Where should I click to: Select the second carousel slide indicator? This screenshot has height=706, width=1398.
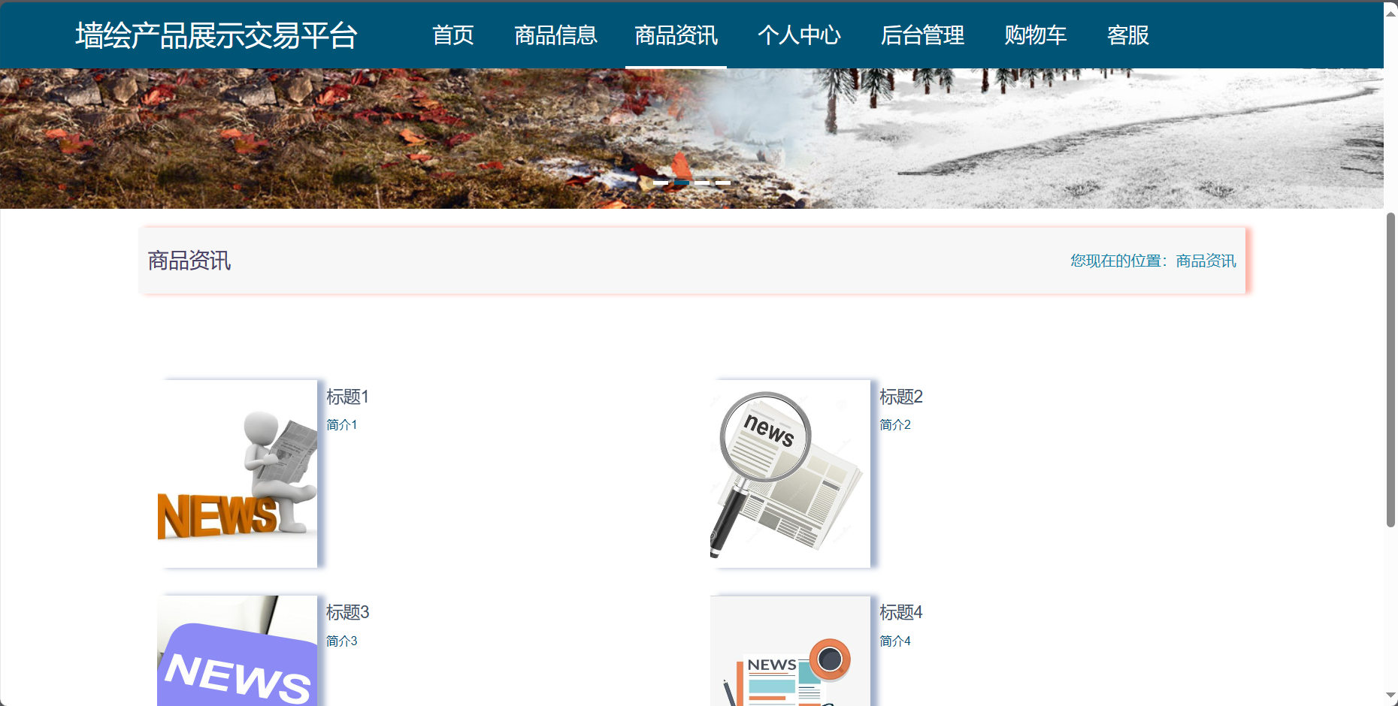681,183
